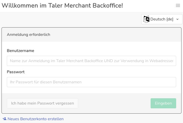The height and width of the screenshot is (123, 183).
Task: Open the Deutsch [de] language selector
Action: pyautogui.click(x=162, y=19)
